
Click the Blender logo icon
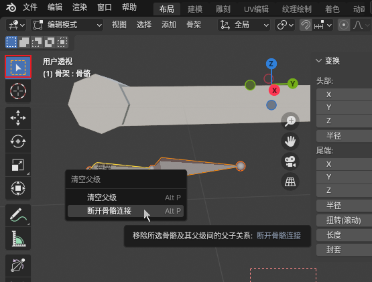tap(11, 8)
